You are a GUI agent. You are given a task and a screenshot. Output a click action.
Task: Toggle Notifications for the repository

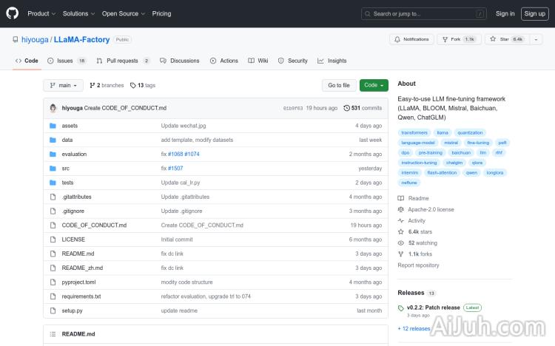[x=411, y=39]
